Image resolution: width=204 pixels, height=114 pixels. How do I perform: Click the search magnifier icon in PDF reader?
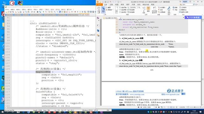(194, 4)
